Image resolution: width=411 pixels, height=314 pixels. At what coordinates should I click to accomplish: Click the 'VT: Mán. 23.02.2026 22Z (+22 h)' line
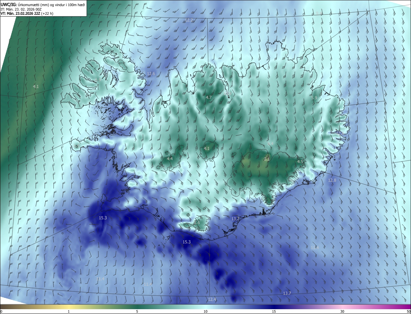click(x=27, y=14)
